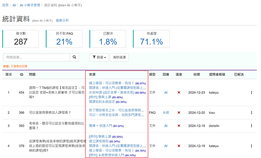Open the three-dot menu for row 379
The image size is (261, 158).
(x=251, y=146)
